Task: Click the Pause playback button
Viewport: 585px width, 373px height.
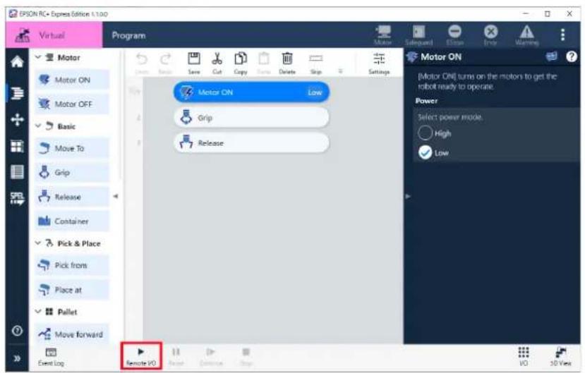Action: click(176, 357)
